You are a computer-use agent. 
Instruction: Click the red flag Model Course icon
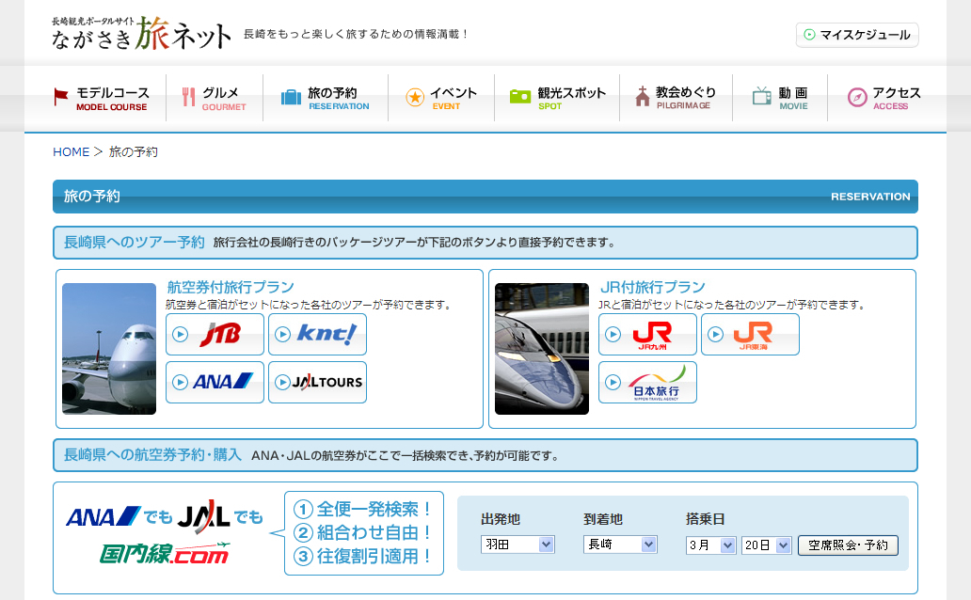(x=60, y=97)
